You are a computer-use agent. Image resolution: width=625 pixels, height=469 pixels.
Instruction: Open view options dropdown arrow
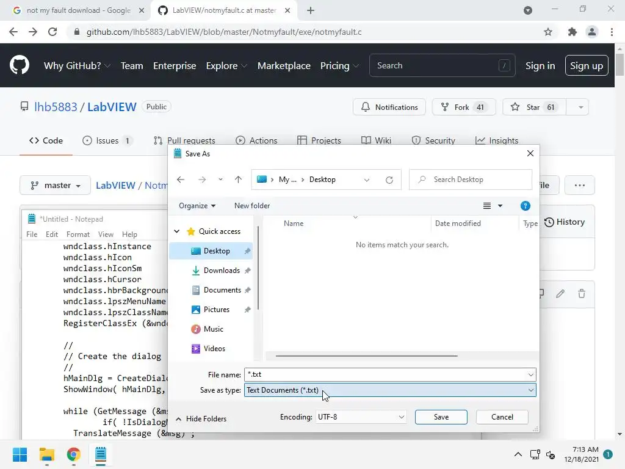click(500, 206)
